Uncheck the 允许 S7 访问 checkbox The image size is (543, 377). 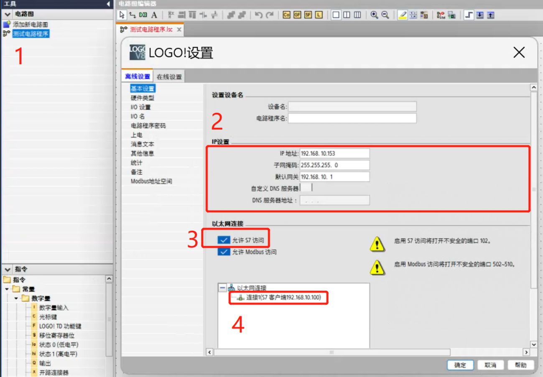224,240
